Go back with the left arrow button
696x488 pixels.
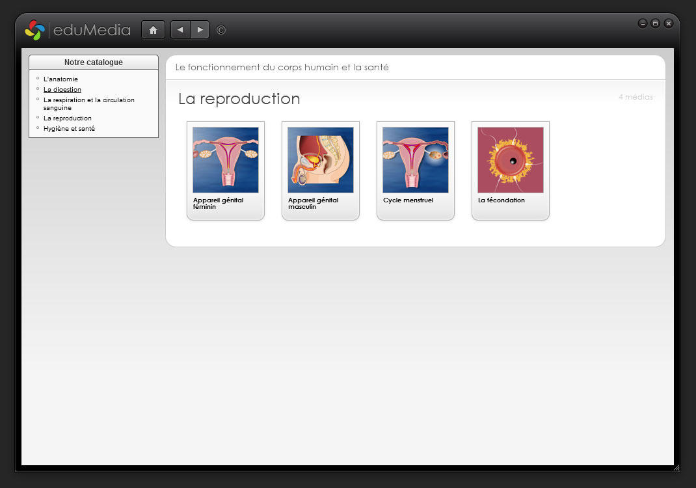click(x=180, y=30)
